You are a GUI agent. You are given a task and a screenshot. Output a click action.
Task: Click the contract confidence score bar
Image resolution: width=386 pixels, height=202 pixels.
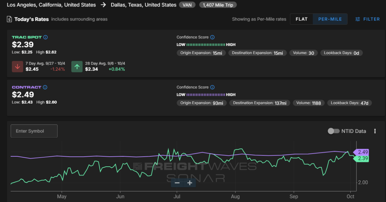(x=206, y=95)
